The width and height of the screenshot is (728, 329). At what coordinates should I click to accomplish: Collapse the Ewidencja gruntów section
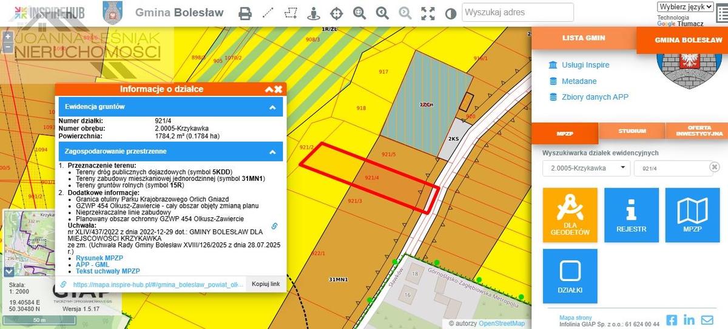click(x=272, y=107)
